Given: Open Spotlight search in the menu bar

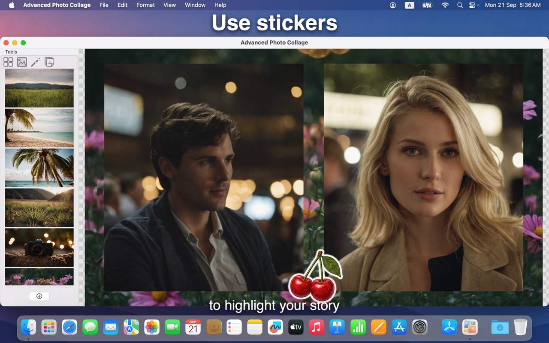Looking at the screenshot, I should [460, 5].
